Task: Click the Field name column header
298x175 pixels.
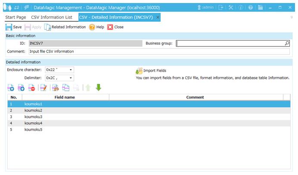Action: coord(65,97)
